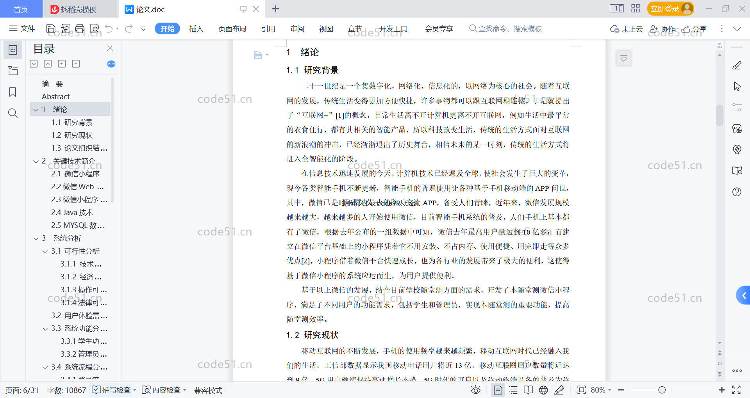
Task: Open the help question mark icon
Action: 737,192
